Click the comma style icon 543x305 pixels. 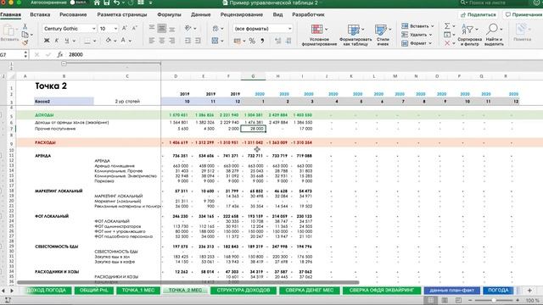[262, 41]
